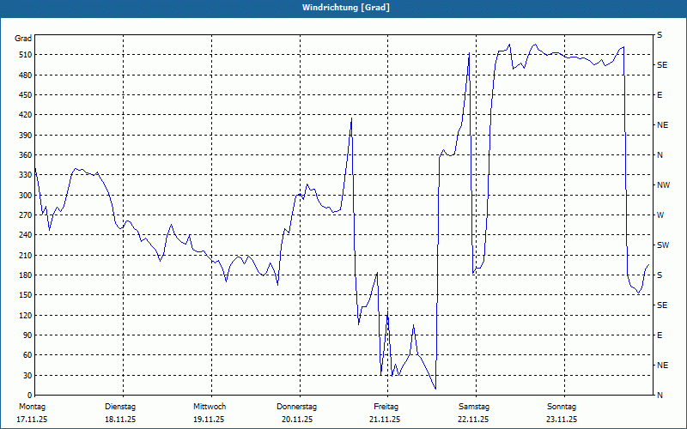Select the date 20.11.25
Viewport: 687px width, 429px height.
click(x=297, y=420)
